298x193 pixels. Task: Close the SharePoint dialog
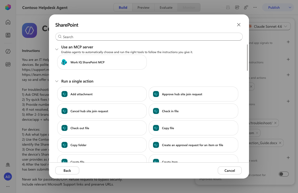[239, 25]
